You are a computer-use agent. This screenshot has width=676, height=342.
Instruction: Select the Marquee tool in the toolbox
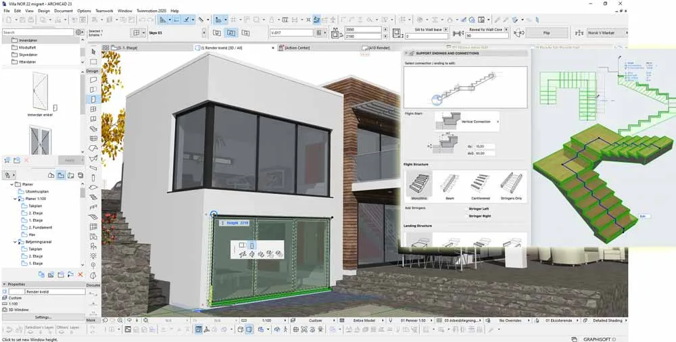click(x=93, y=62)
